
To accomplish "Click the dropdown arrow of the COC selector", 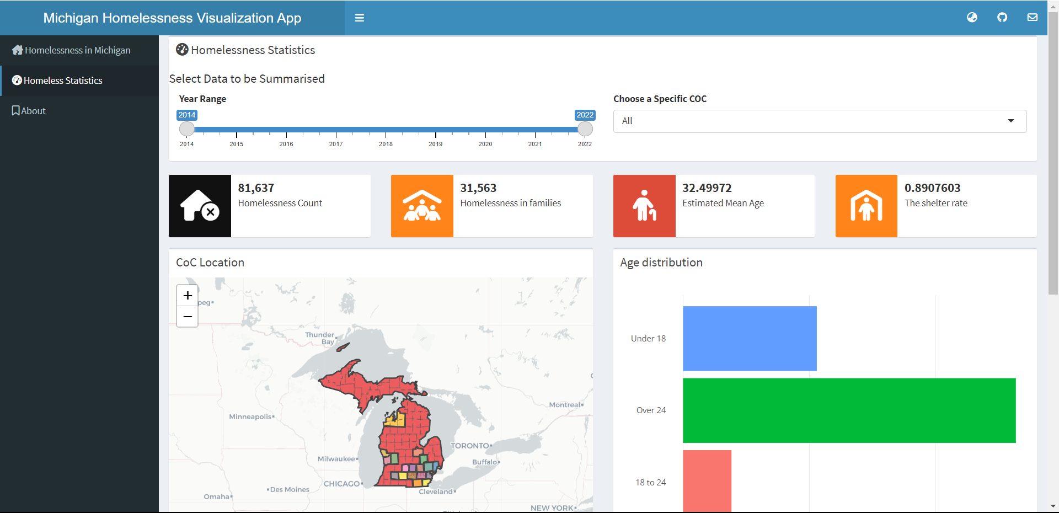I will (1011, 121).
